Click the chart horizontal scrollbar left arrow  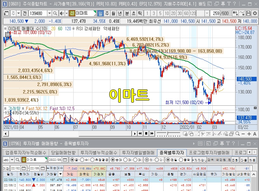pyautogui.click(x=6, y=134)
